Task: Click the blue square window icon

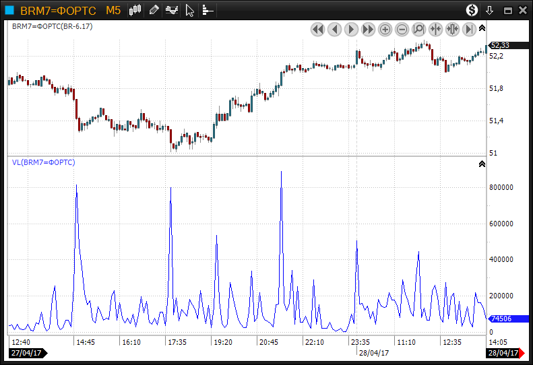Action: click(x=9, y=10)
